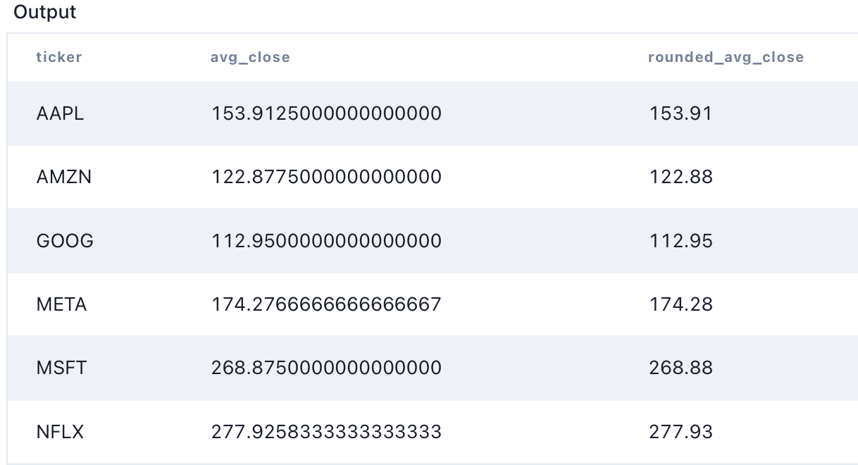The width and height of the screenshot is (858, 465).
Task: Select the rounded value 112.95
Action: [680, 241]
